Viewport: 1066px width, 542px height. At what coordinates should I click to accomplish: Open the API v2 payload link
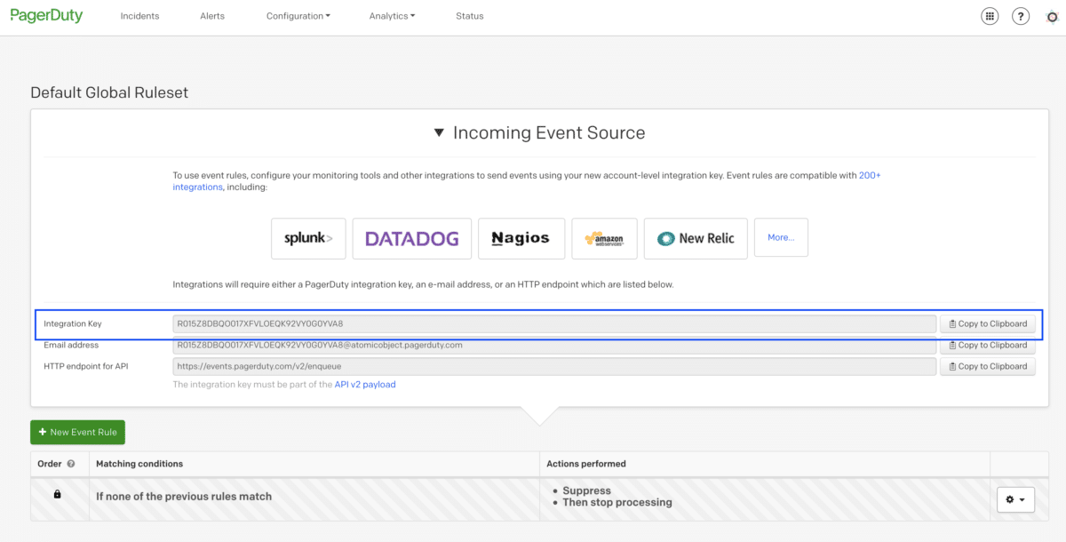(x=365, y=384)
